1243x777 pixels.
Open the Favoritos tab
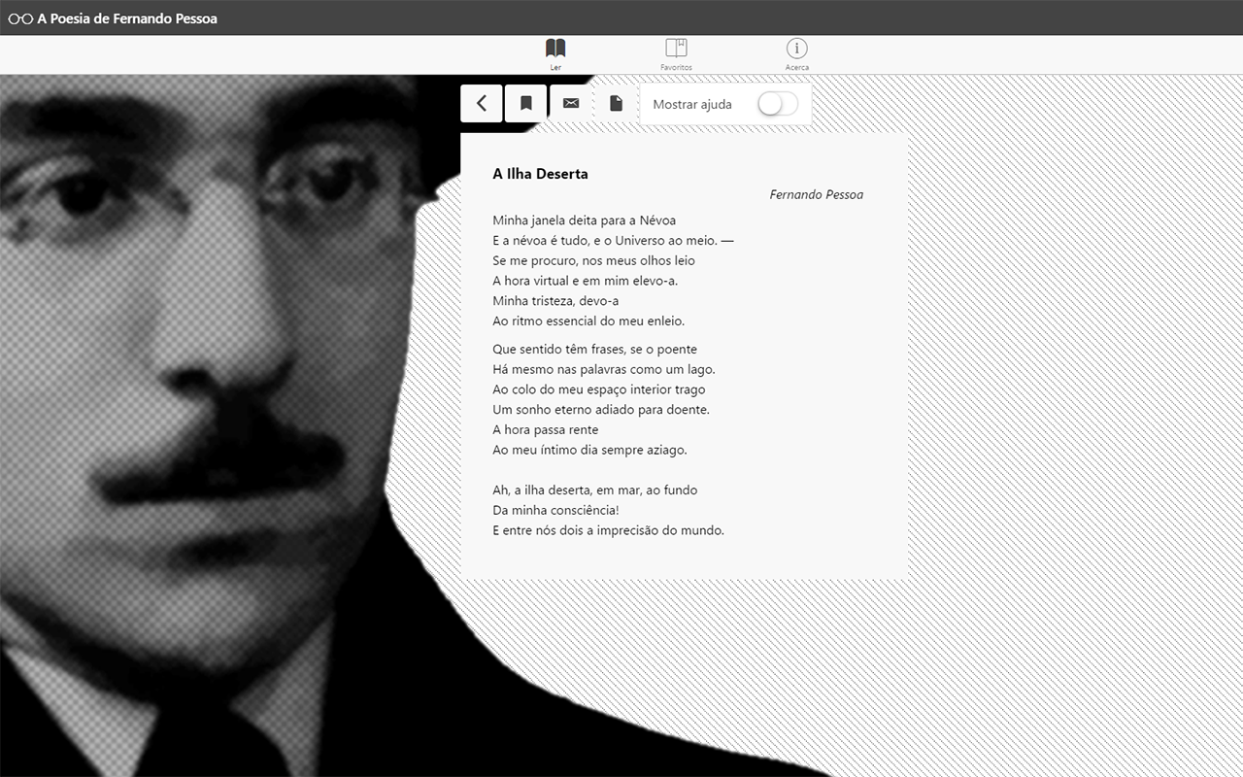[x=676, y=54]
